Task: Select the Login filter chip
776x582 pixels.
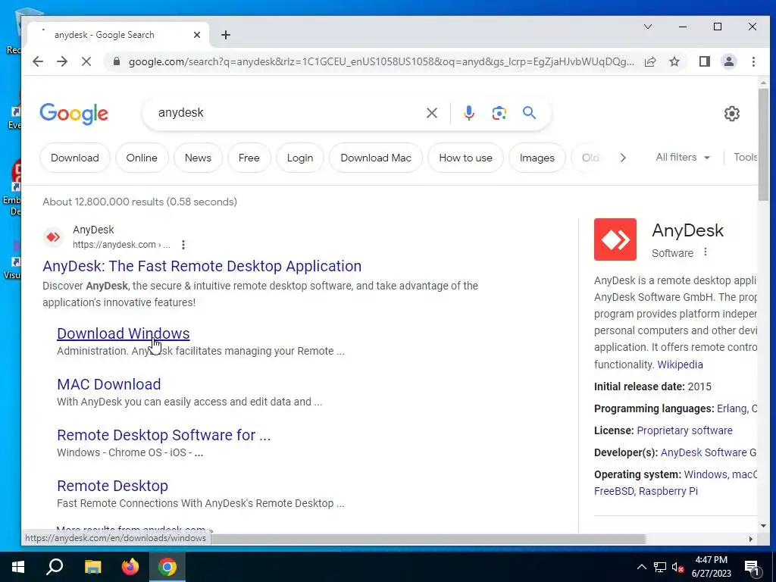Action: 300,158
